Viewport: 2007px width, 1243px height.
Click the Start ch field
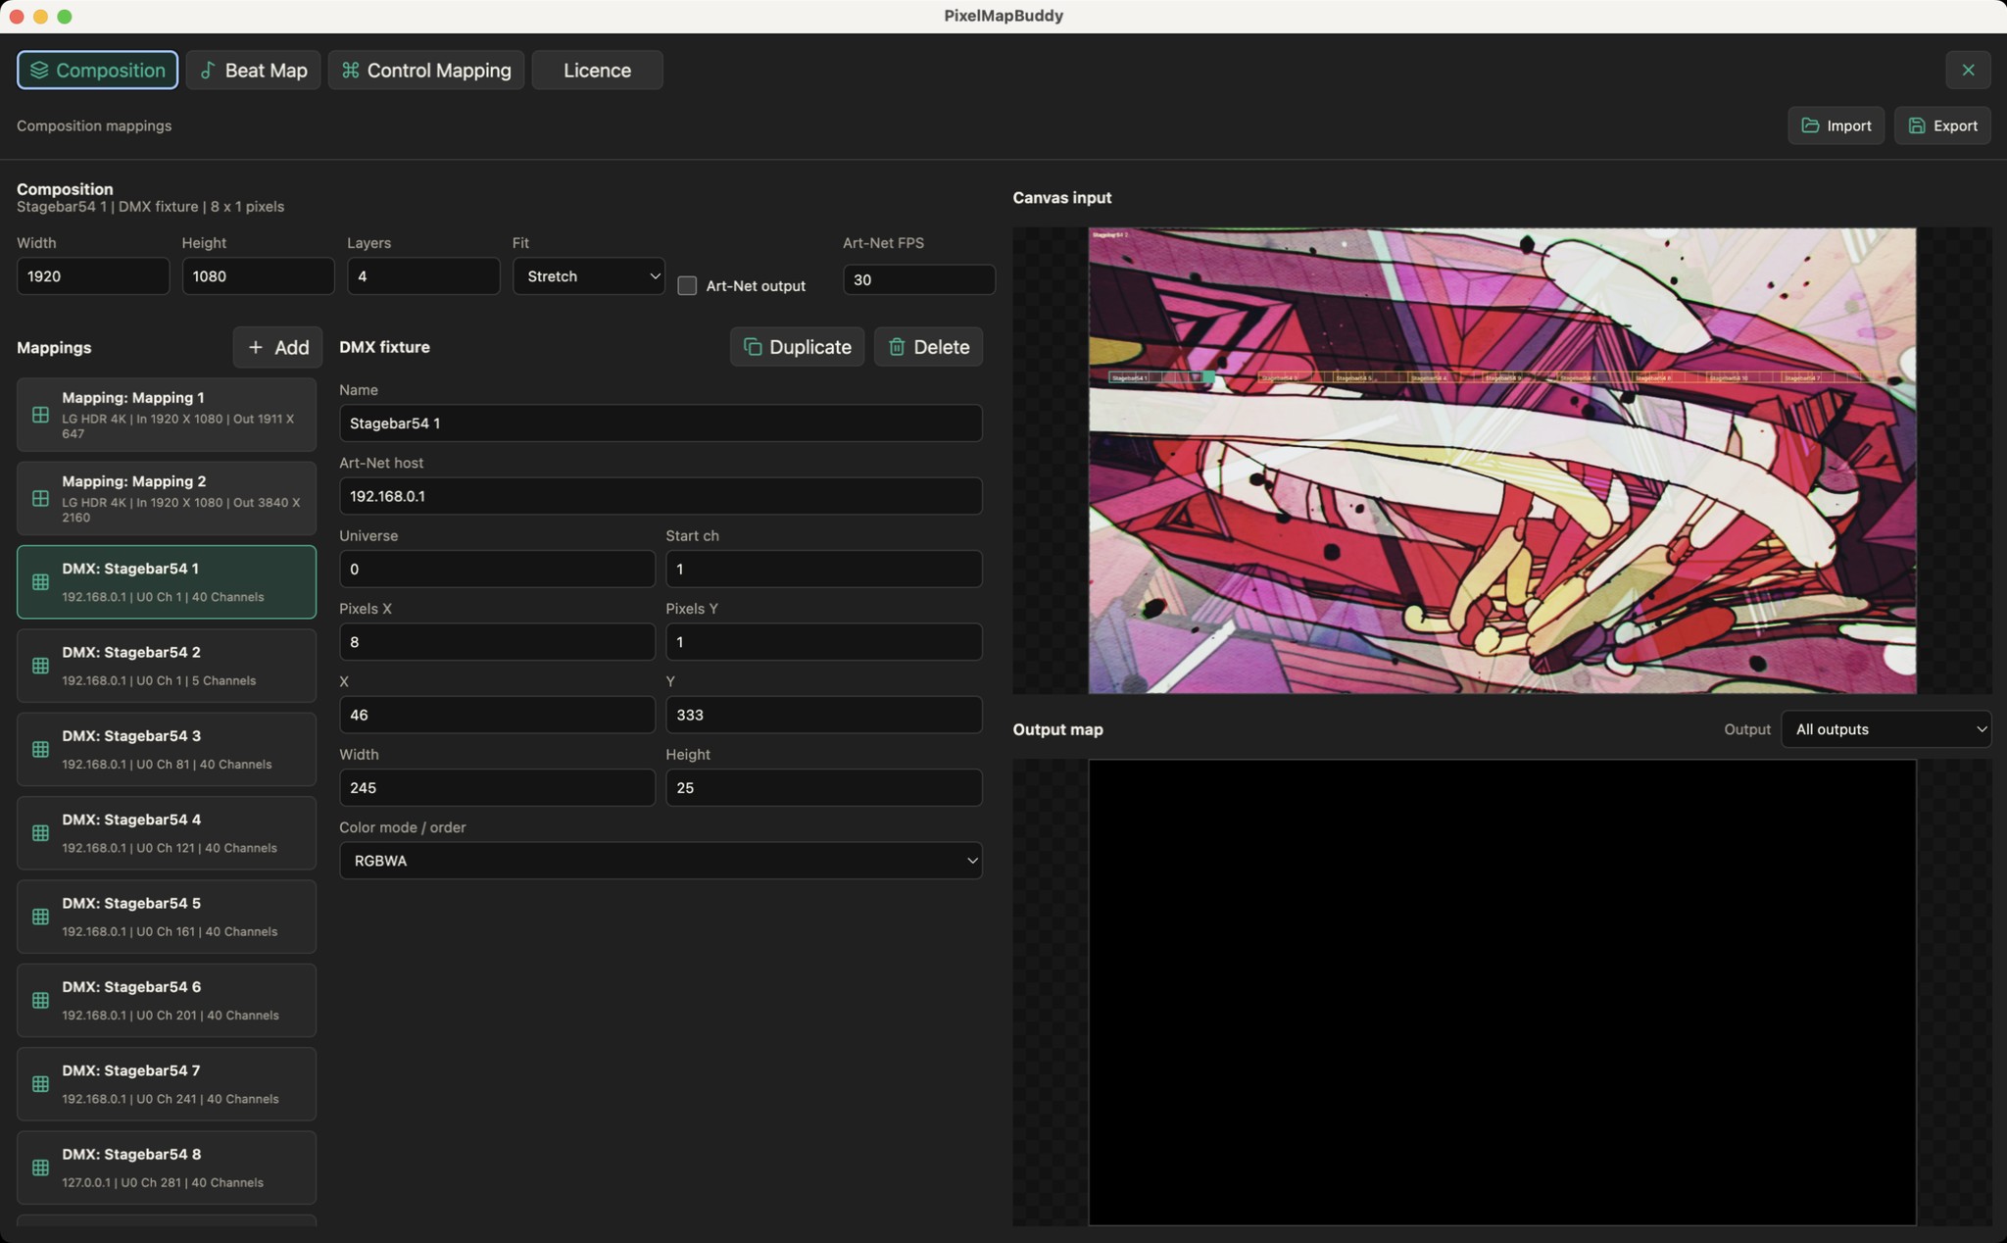click(x=823, y=570)
